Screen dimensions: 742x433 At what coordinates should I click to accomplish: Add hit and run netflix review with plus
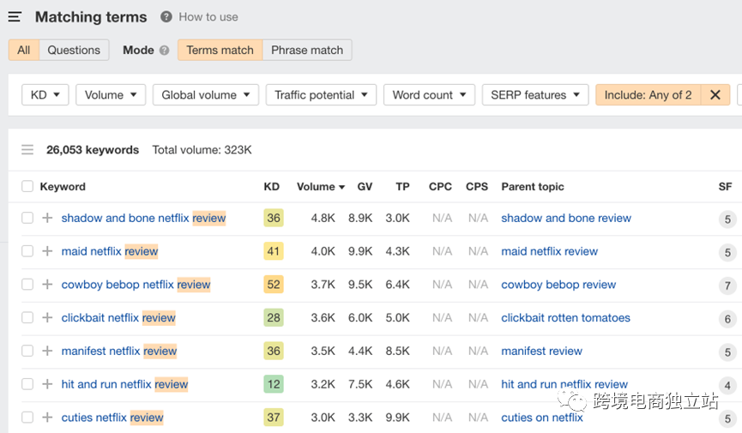point(47,384)
